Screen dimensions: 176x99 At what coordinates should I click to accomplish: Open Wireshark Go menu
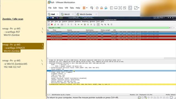click(x=60, y=21)
